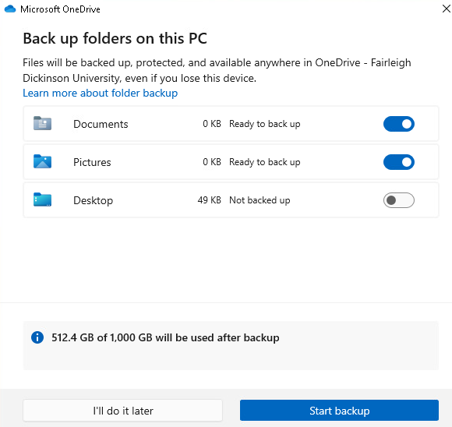Click the blue info icon beside storage usage
Viewport: 452px width, 427px height.
[x=37, y=337]
